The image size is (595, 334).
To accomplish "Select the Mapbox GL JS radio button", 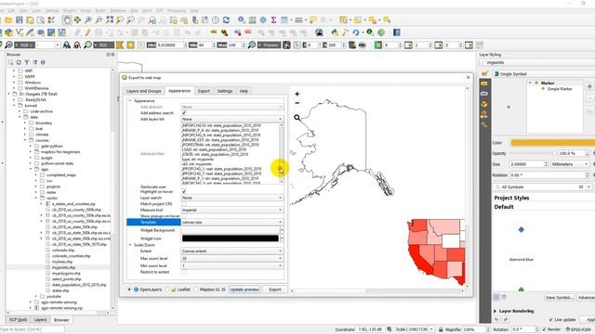I will tap(196, 289).
